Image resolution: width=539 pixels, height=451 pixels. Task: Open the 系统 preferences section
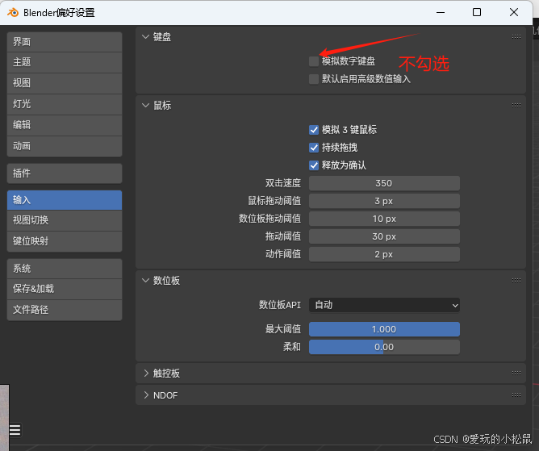tap(65, 269)
